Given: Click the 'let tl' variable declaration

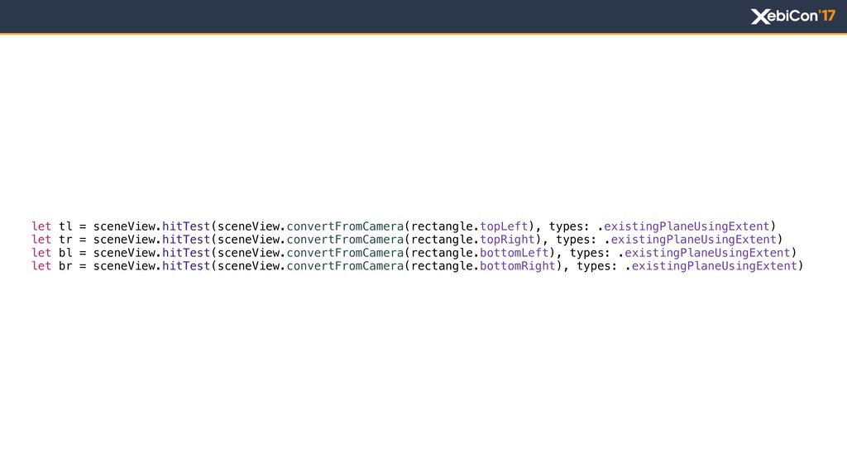Looking at the screenshot, I should pyautogui.click(x=52, y=226).
